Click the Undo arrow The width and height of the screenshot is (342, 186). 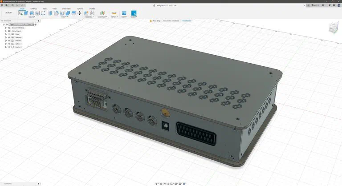(x=17, y=5)
